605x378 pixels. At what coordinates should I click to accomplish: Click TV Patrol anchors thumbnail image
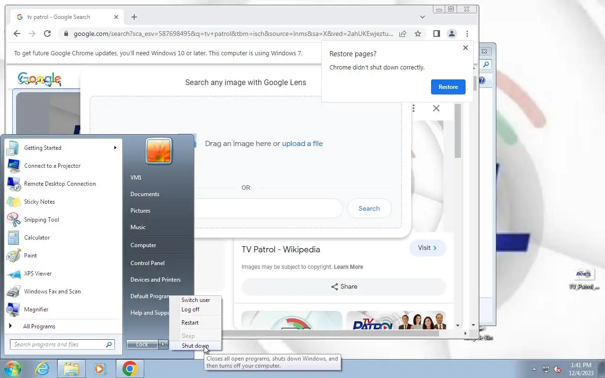click(396, 320)
